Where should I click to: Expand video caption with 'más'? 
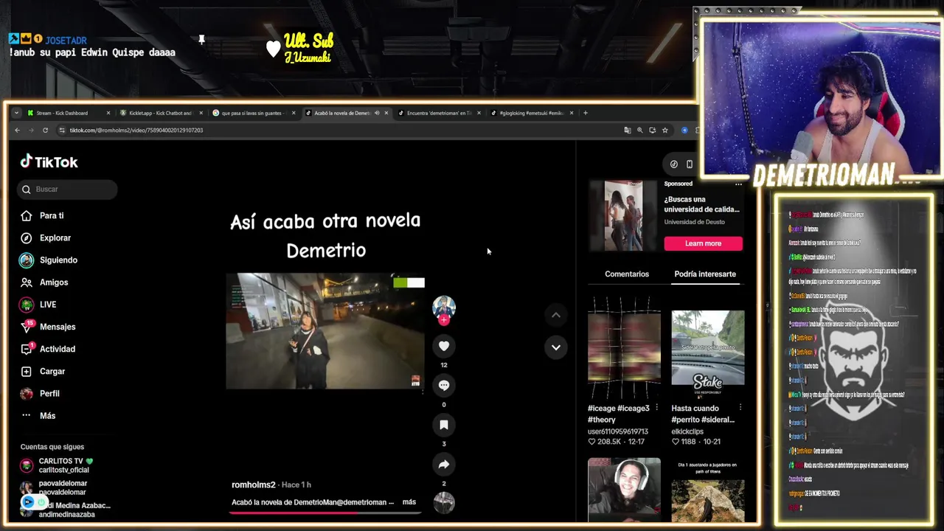(409, 502)
